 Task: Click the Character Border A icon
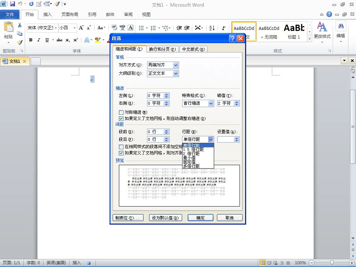tap(131, 28)
